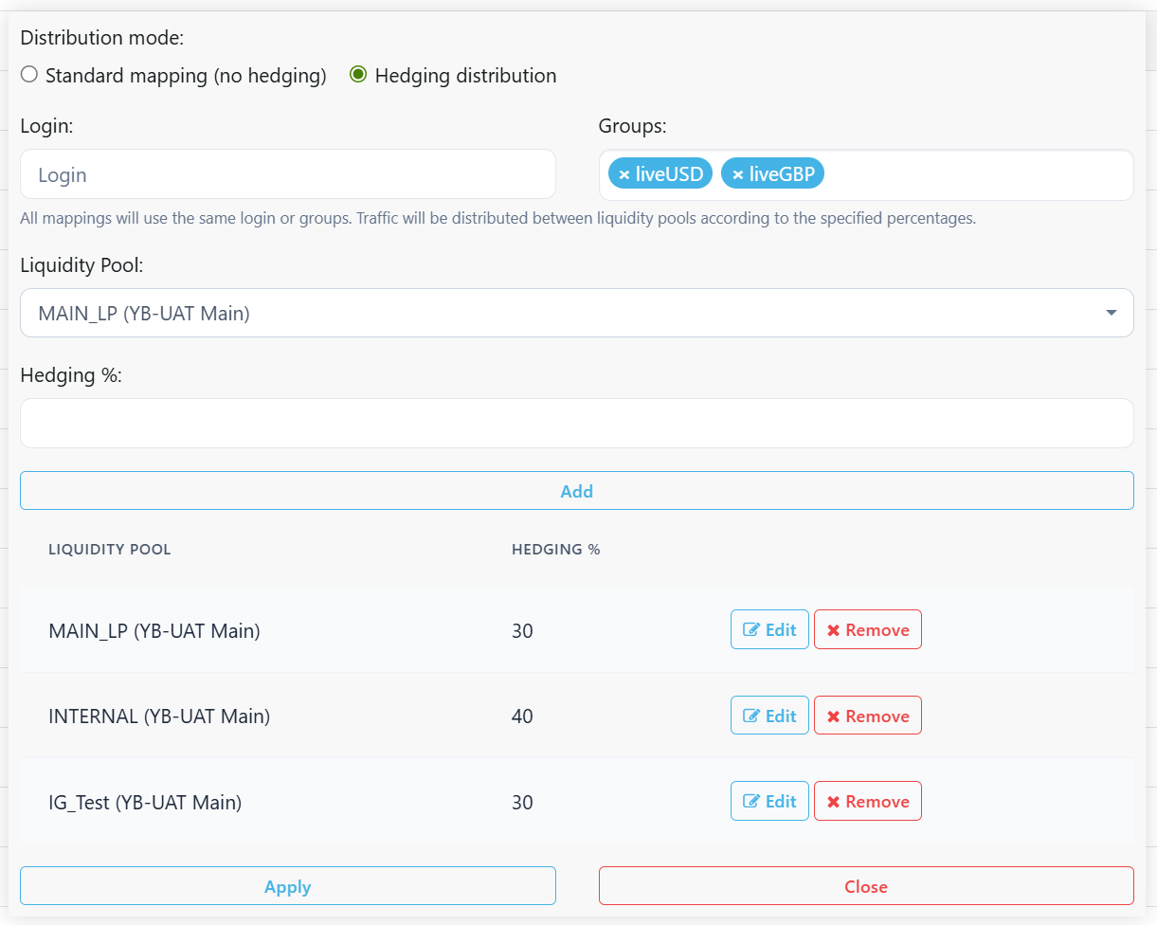Select Standard mapping (no hedging) mode
1157x925 pixels.
pyautogui.click(x=29, y=75)
